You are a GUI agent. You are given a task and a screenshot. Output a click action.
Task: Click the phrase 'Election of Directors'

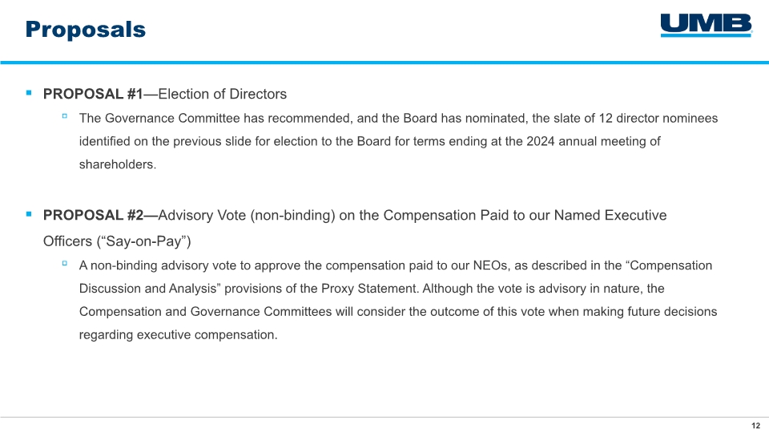tap(222, 94)
